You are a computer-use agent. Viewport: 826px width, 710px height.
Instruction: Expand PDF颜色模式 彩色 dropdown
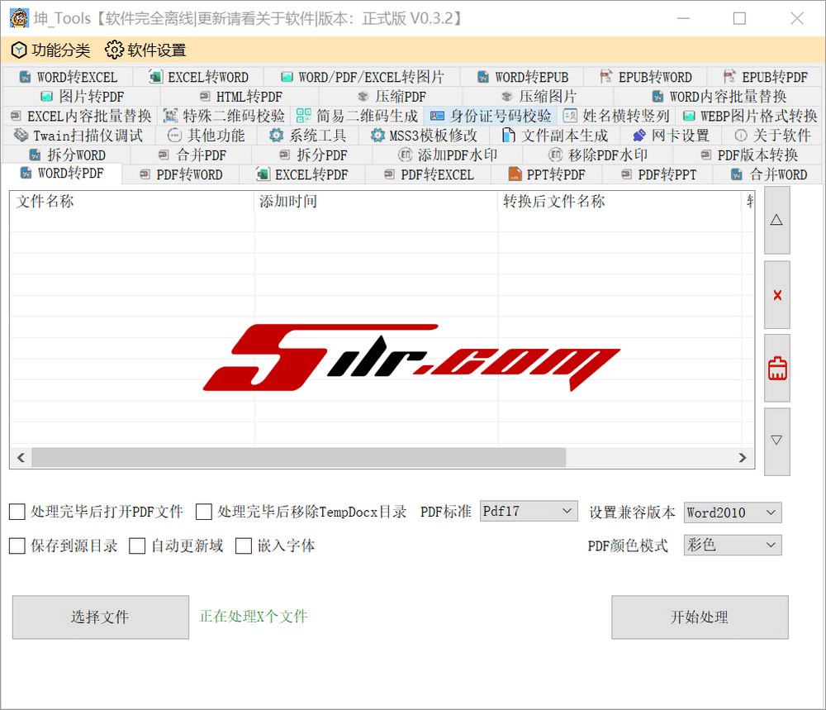click(x=732, y=545)
